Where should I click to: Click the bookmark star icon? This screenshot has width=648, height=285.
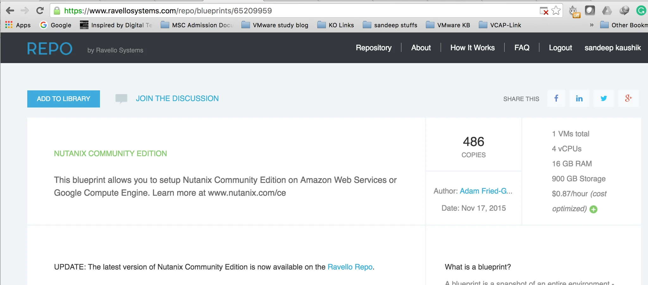pos(556,11)
